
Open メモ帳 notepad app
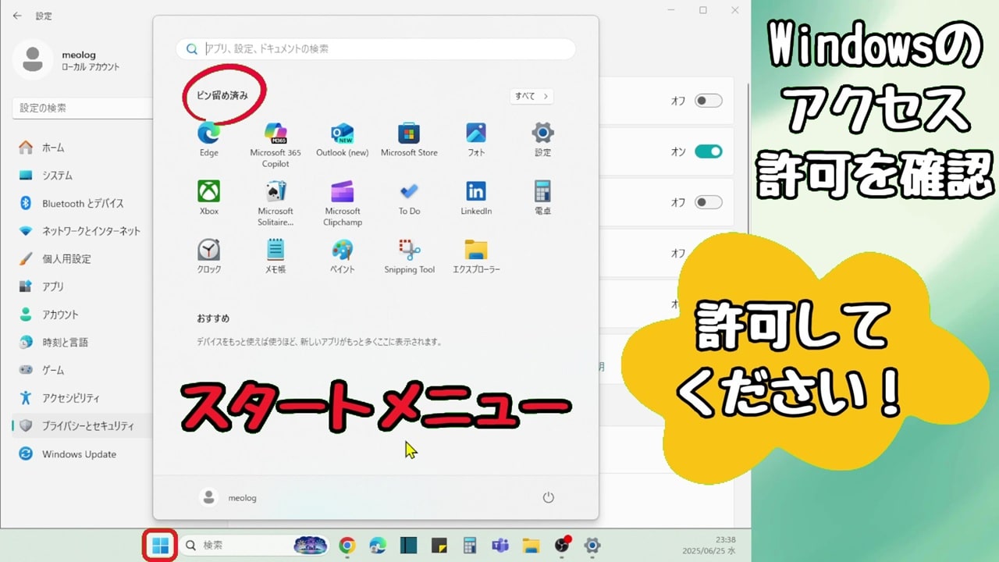pos(276,256)
